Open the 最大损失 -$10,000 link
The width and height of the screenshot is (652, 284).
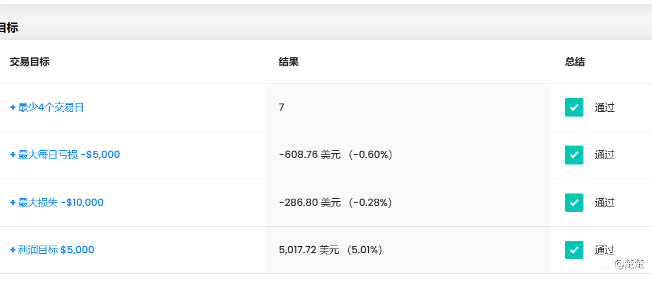pyautogui.click(x=61, y=203)
